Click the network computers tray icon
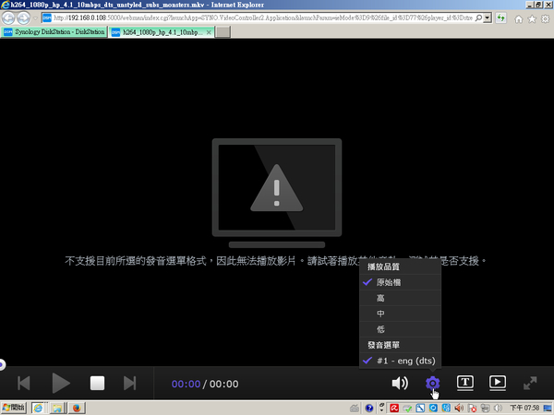554x415 pixels. 485,409
